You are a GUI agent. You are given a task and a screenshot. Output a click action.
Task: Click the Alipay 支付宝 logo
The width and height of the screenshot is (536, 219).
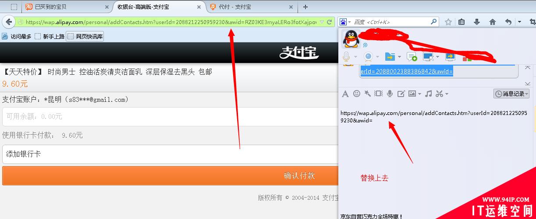pyautogui.click(x=299, y=53)
